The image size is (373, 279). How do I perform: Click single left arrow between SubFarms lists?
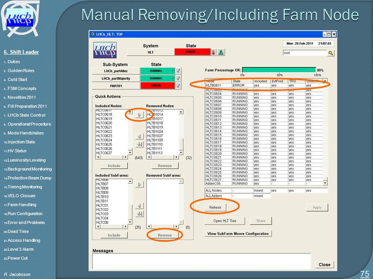point(139,206)
